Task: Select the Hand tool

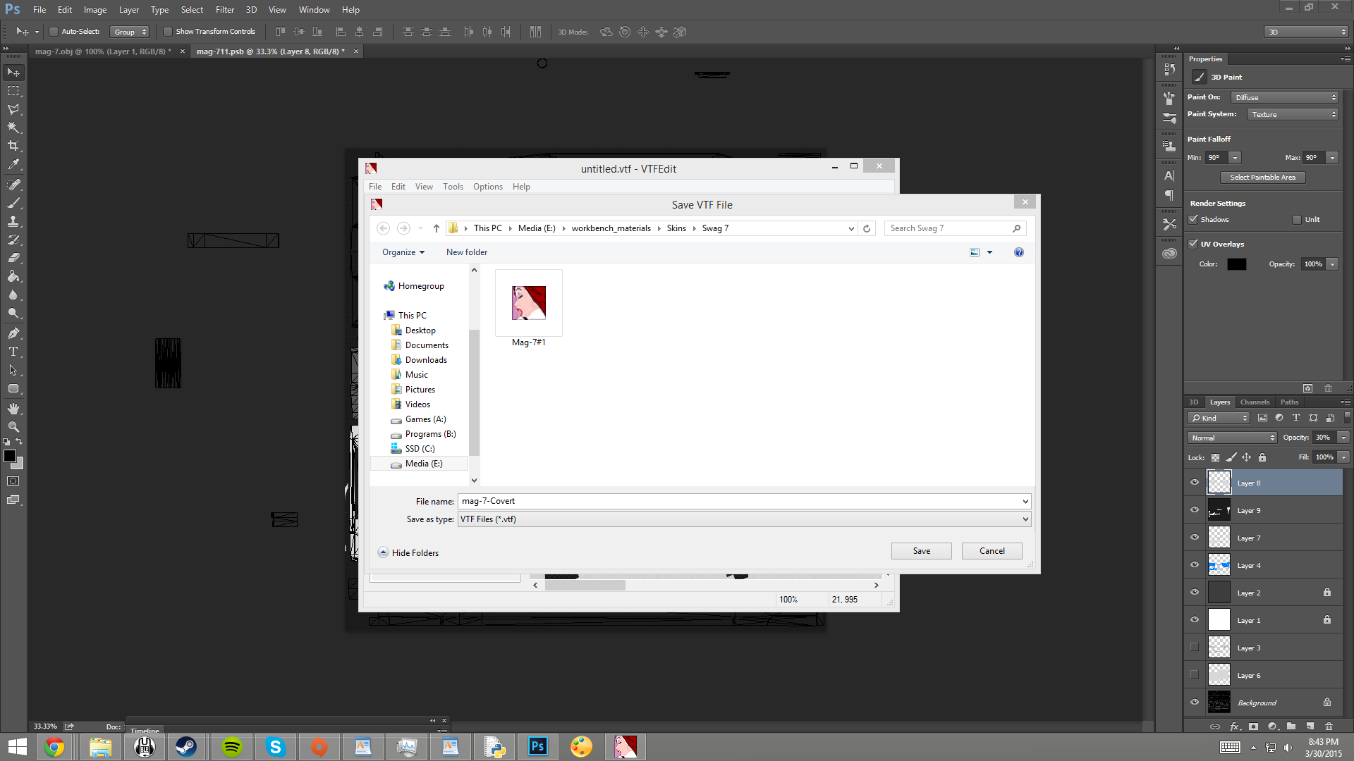Action: pos(13,409)
